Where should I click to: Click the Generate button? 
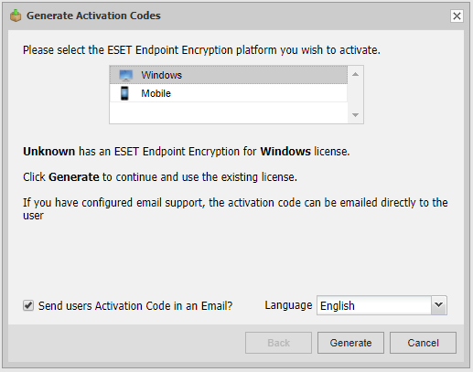click(x=350, y=343)
